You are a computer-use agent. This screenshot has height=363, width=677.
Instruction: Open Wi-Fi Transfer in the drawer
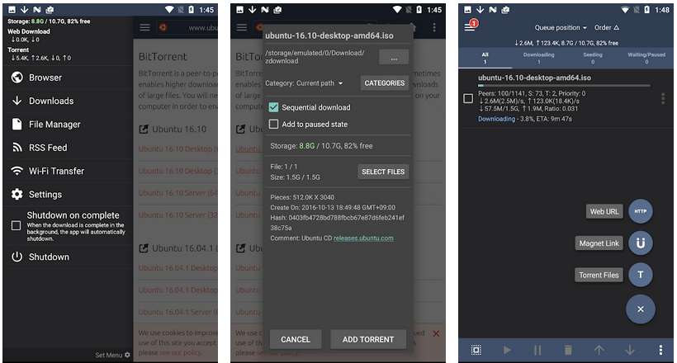[x=68, y=171]
